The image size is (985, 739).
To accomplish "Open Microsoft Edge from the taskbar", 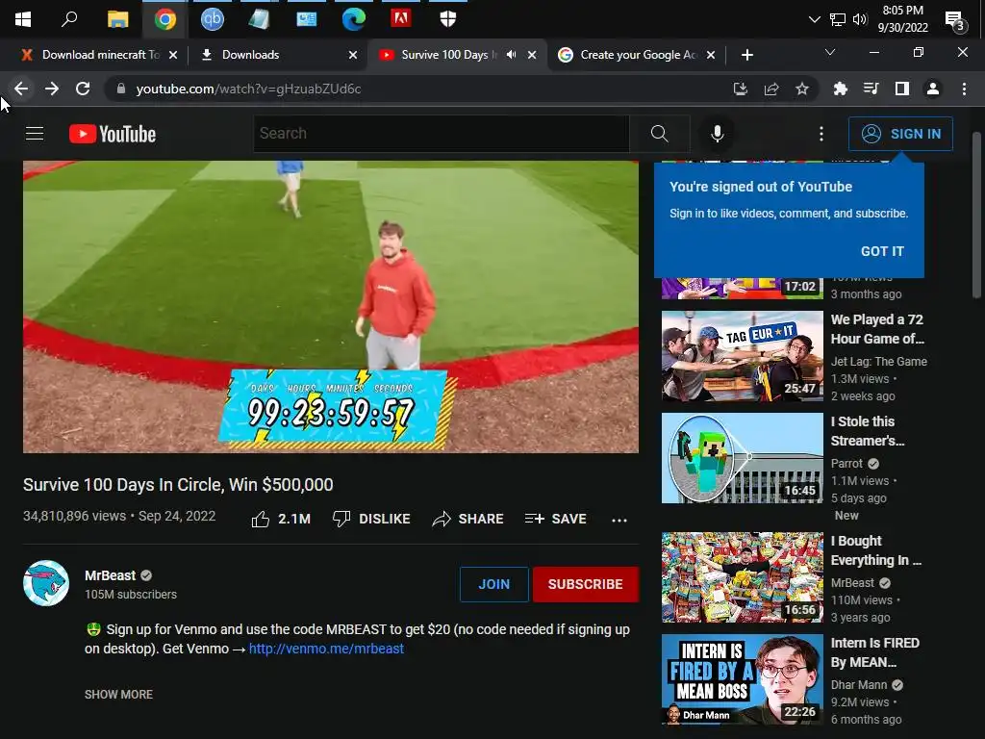I will coord(354,19).
